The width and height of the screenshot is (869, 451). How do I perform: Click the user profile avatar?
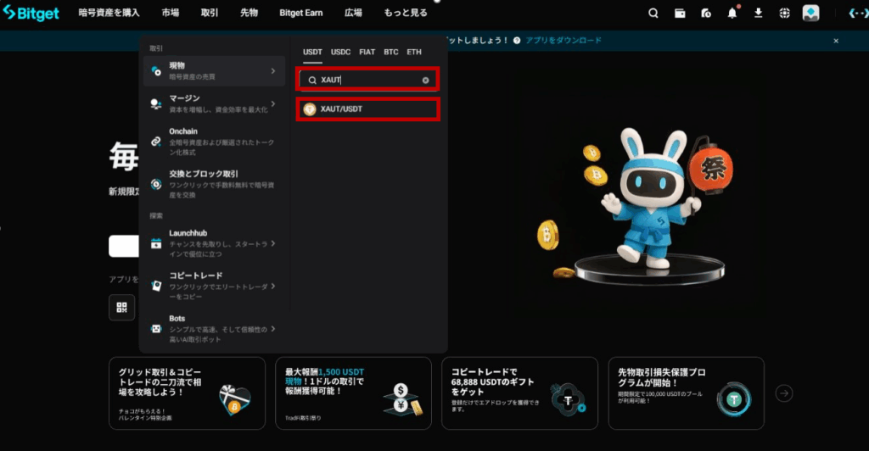pyautogui.click(x=811, y=13)
